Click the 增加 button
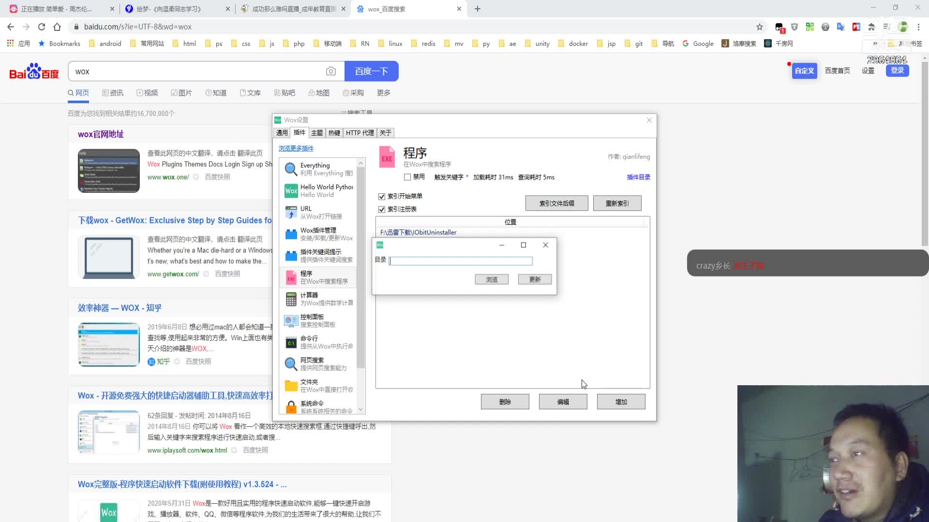The width and height of the screenshot is (929, 522). pos(621,402)
